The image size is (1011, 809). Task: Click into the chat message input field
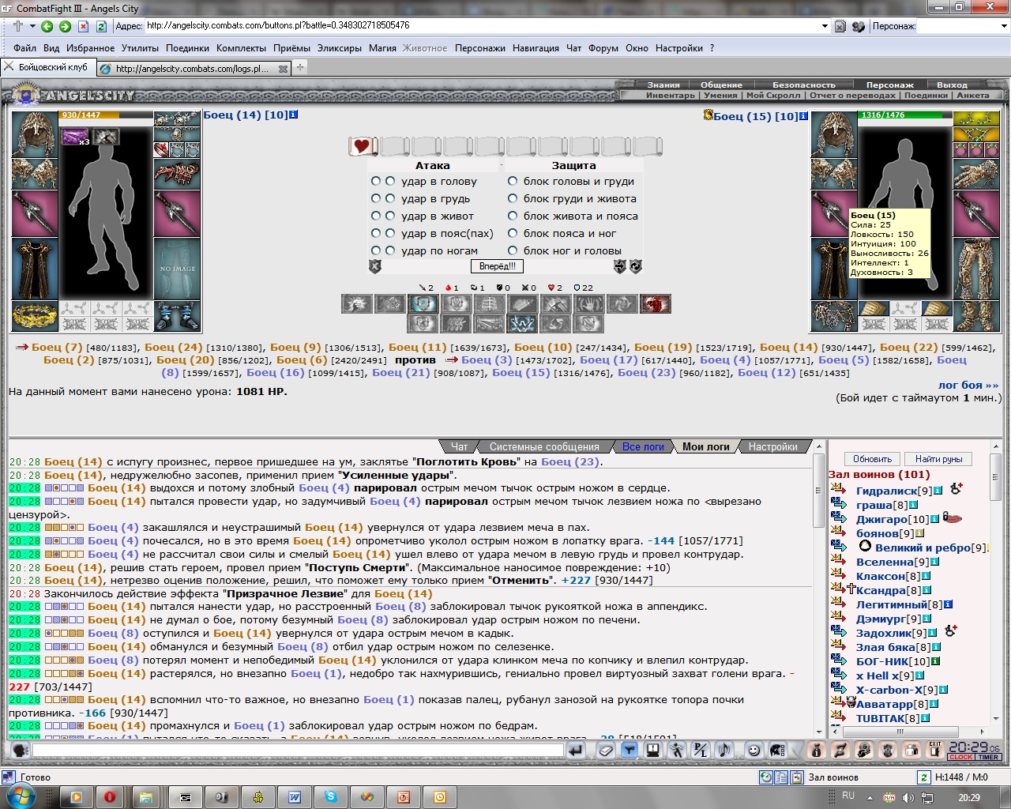click(x=297, y=751)
